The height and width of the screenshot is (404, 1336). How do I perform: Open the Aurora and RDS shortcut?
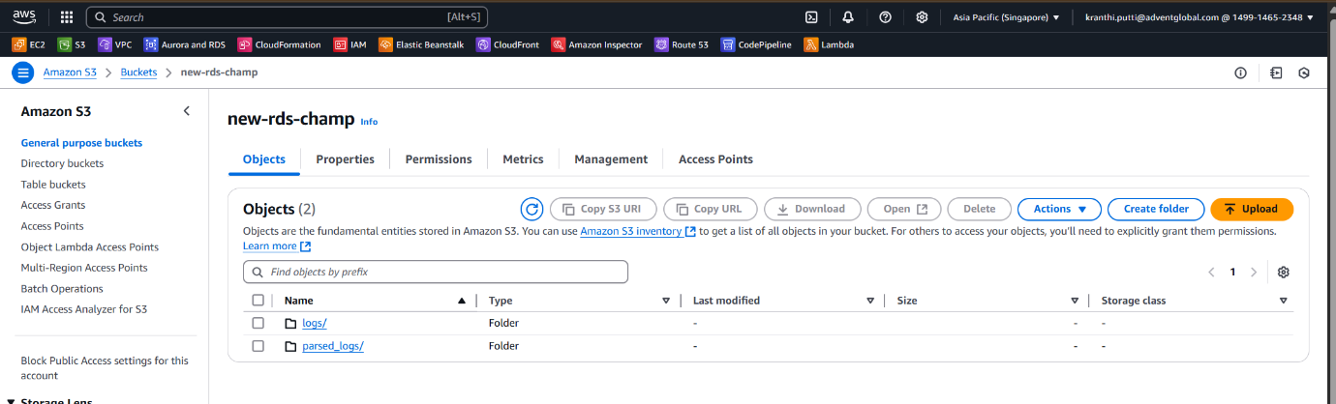tap(185, 44)
